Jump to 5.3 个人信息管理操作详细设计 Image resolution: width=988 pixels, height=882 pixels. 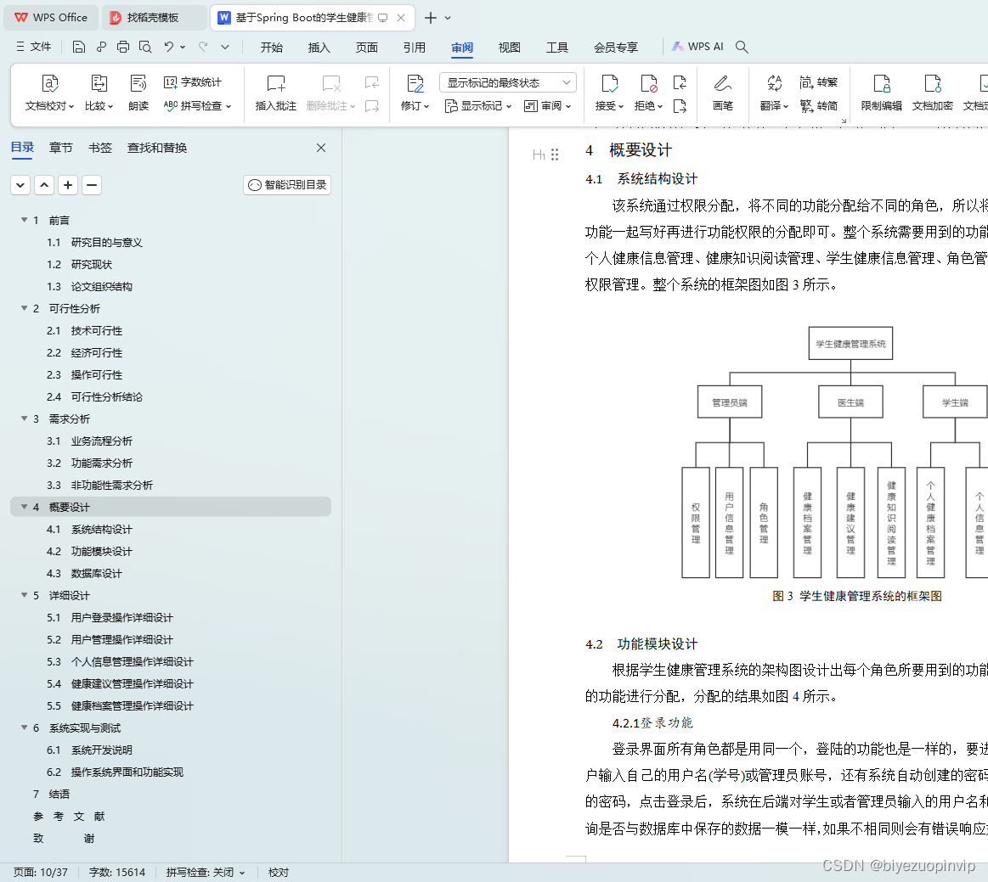pos(120,661)
